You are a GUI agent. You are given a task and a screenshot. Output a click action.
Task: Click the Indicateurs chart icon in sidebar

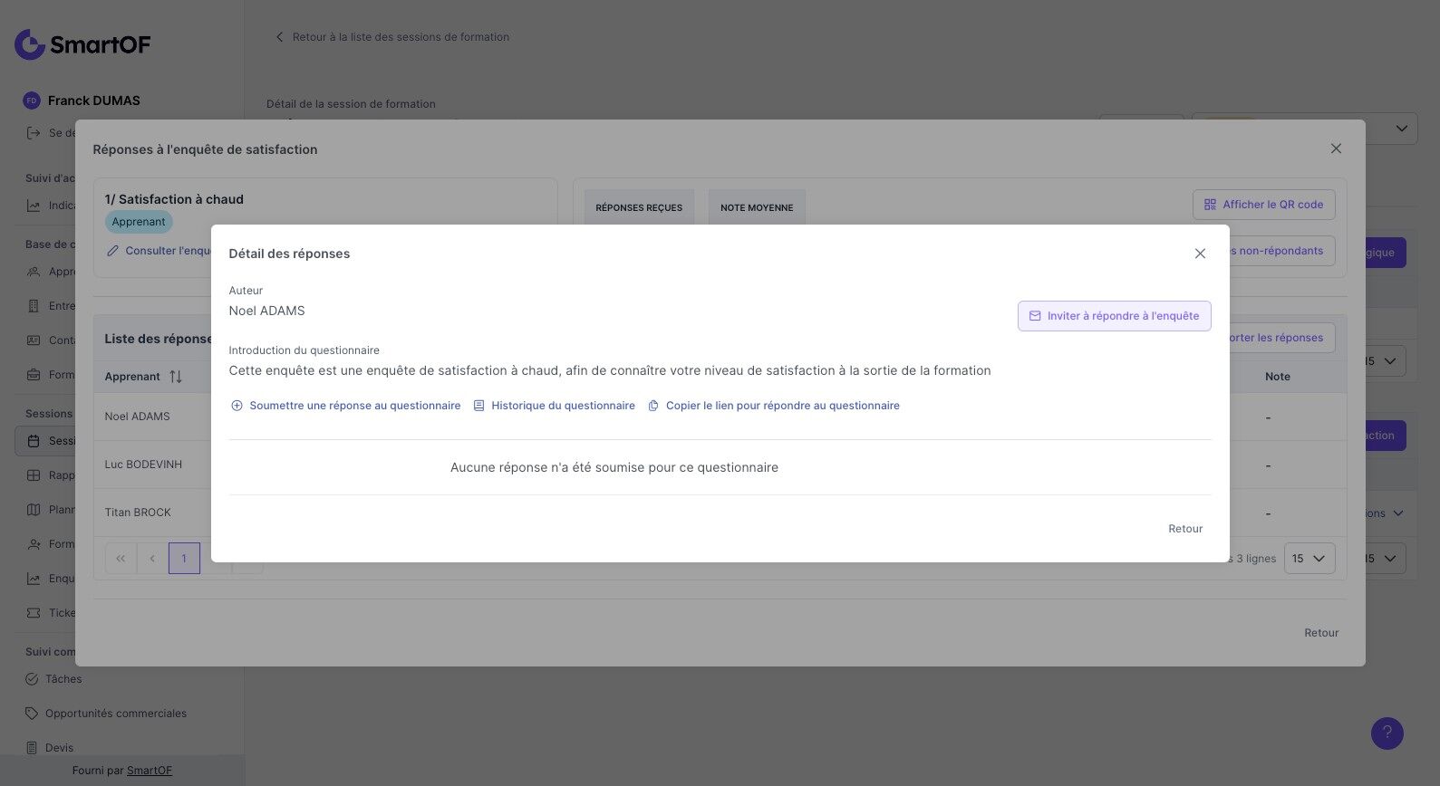coord(34,206)
